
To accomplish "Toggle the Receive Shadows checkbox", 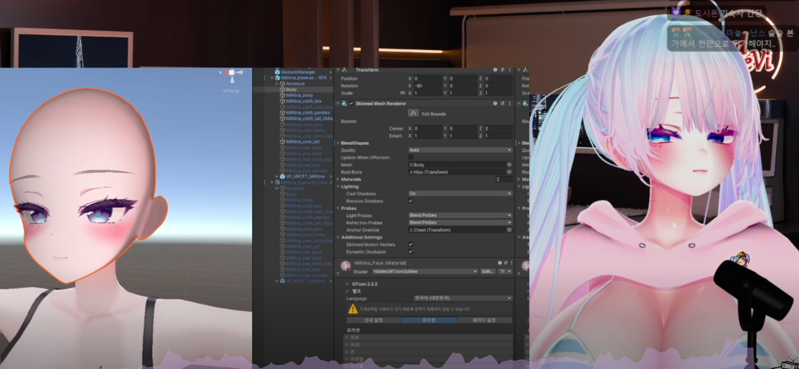I will click(411, 201).
